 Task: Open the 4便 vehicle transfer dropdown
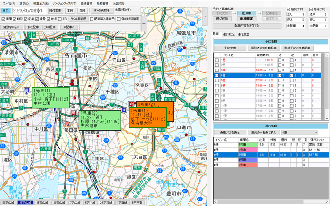click(x=302, y=133)
